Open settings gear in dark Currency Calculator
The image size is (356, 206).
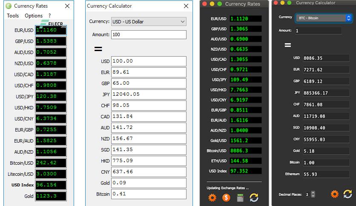[334, 194]
